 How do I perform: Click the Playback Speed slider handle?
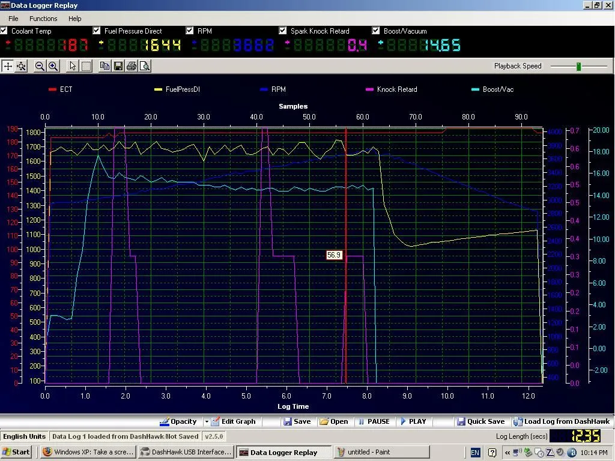[x=578, y=66]
